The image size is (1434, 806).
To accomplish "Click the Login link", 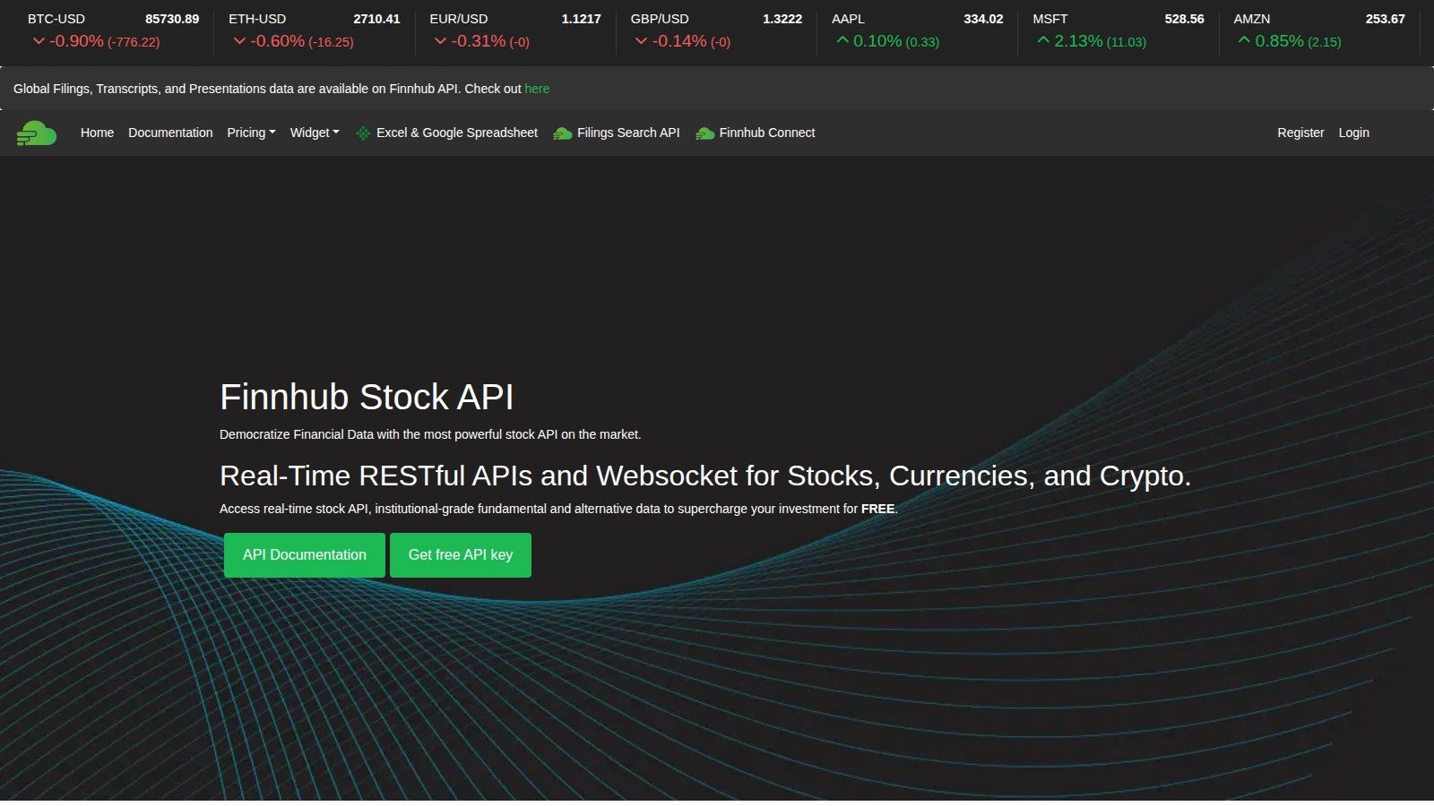I will coord(1353,133).
